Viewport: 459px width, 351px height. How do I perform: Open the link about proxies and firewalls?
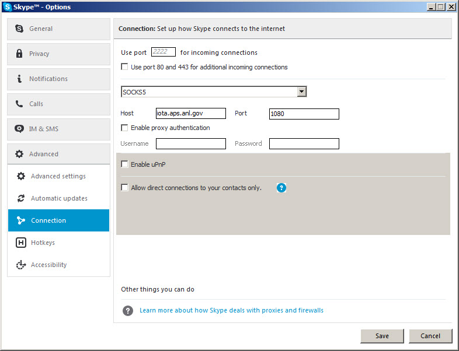coord(231,310)
